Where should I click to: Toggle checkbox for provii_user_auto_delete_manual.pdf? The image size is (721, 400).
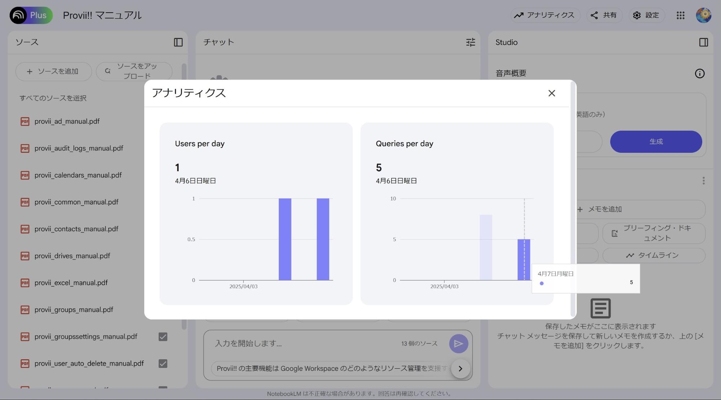pos(163,364)
